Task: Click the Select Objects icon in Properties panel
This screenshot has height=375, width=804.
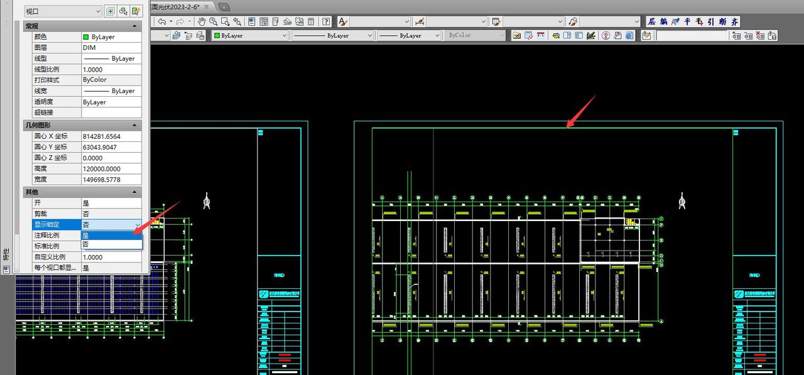Action: [124, 11]
